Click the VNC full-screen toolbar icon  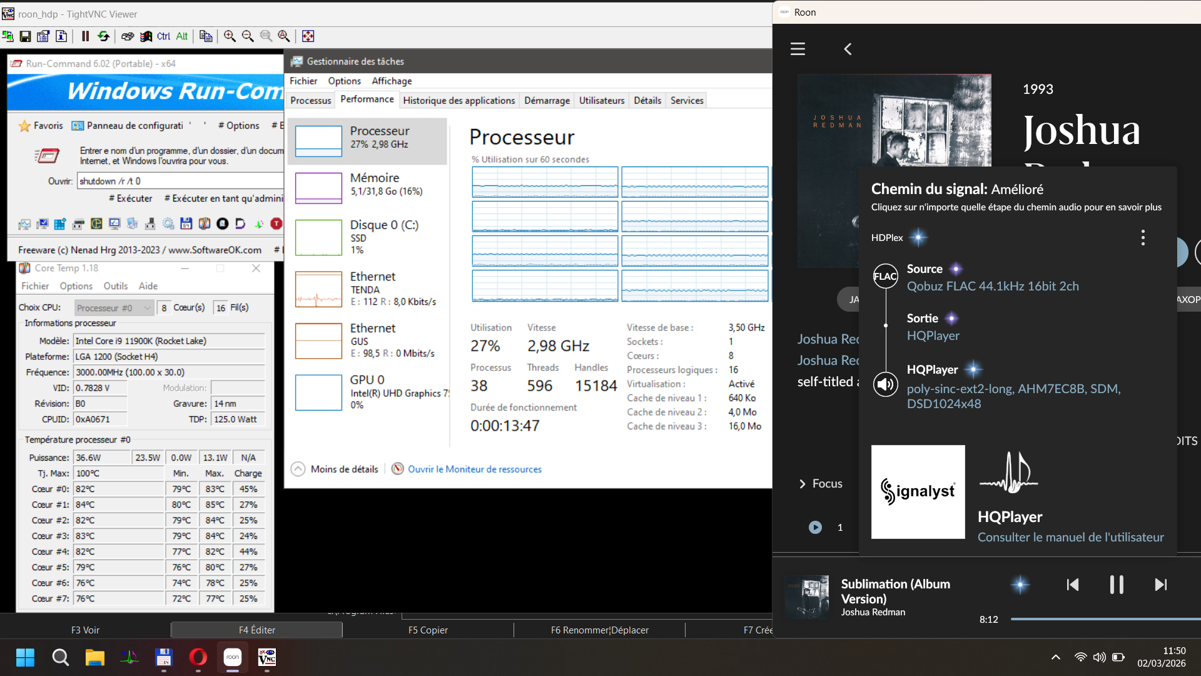point(308,36)
